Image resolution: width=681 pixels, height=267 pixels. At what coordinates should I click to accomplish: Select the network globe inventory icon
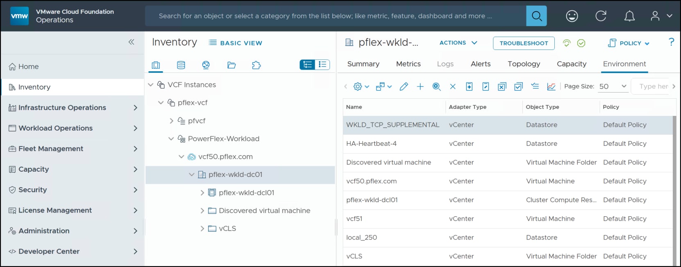click(206, 65)
